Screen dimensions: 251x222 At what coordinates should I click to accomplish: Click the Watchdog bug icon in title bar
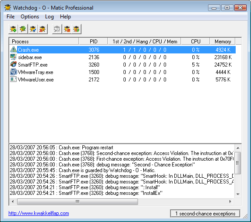coord(7,7)
